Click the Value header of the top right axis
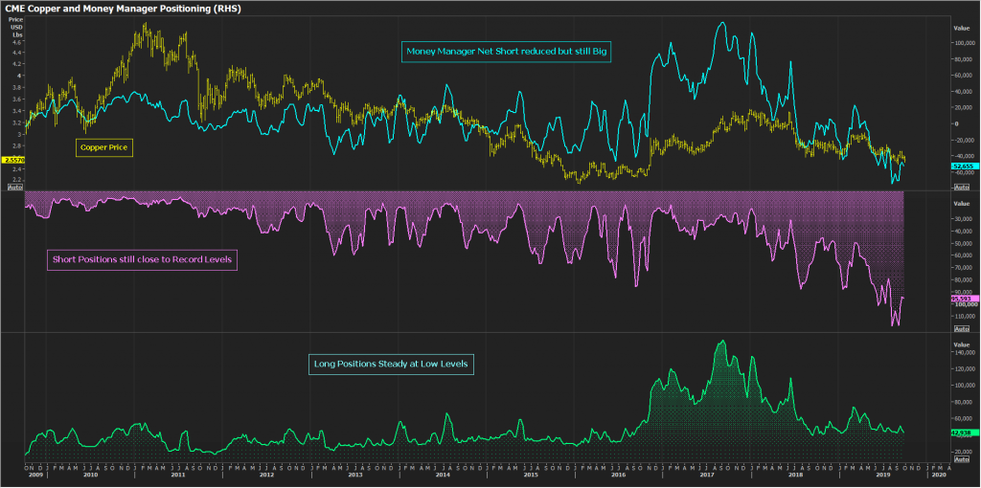The height and width of the screenshot is (488, 981). coord(963,28)
